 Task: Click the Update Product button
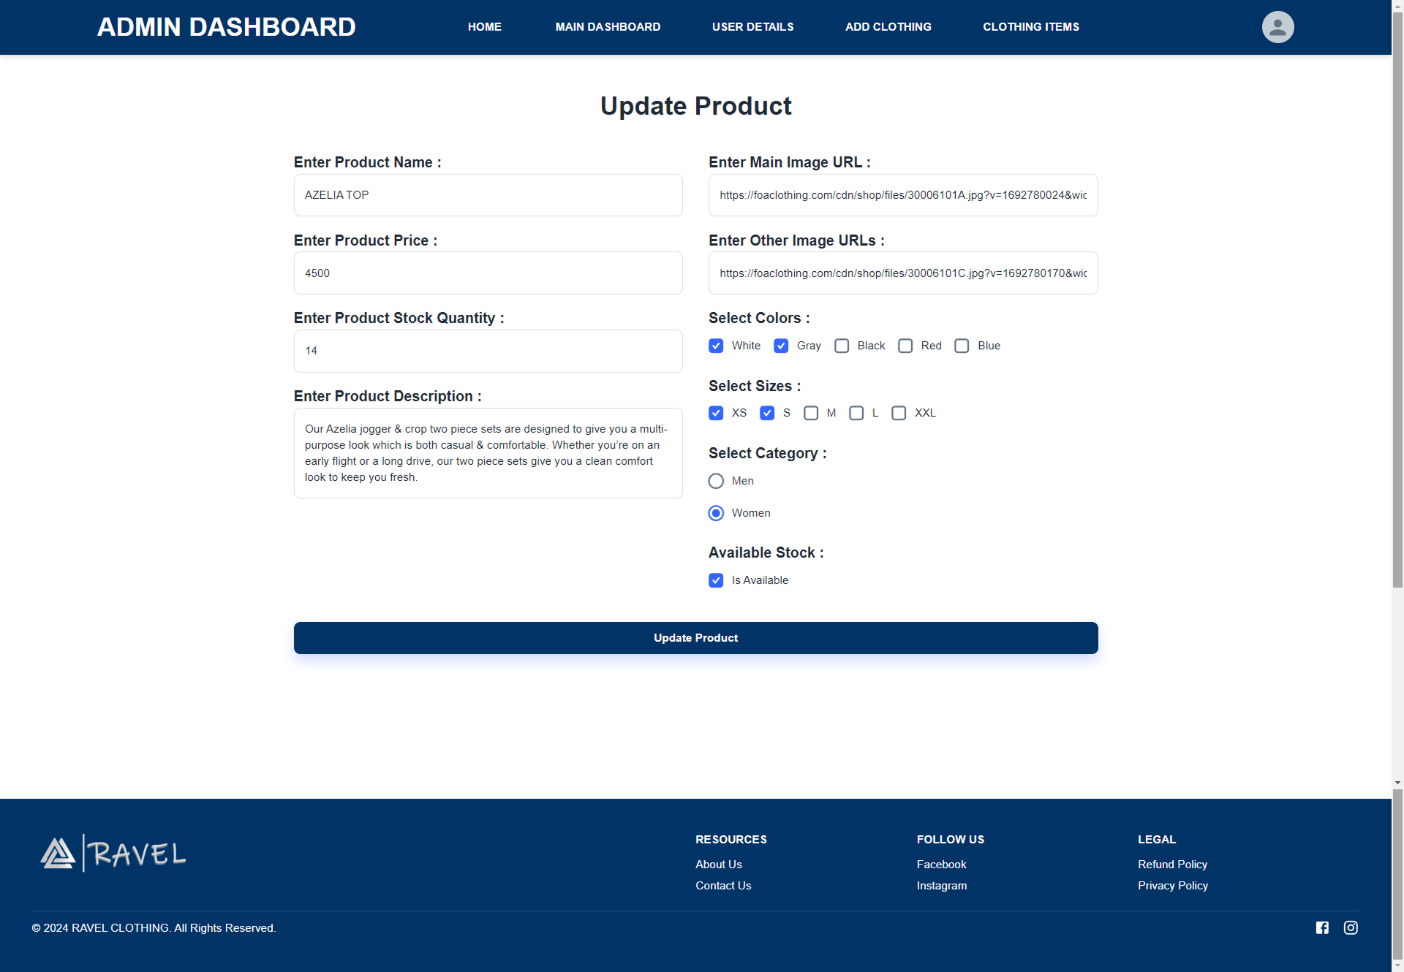click(x=695, y=637)
